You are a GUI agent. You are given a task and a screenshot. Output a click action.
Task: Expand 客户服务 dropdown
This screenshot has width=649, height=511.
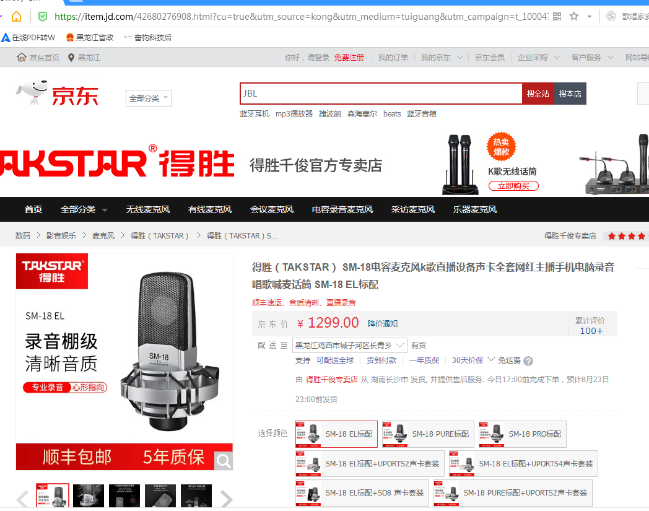[x=592, y=58]
